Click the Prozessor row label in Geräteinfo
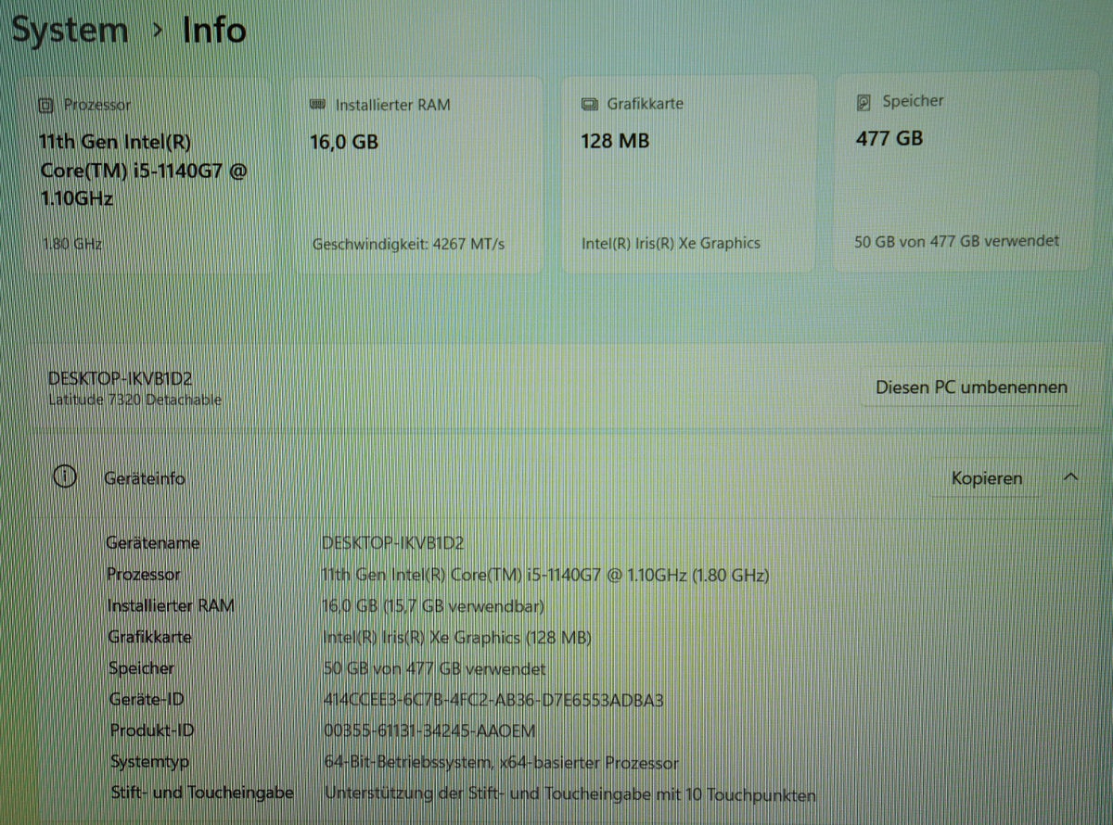The width and height of the screenshot is (1113, 825). point(144,575)
